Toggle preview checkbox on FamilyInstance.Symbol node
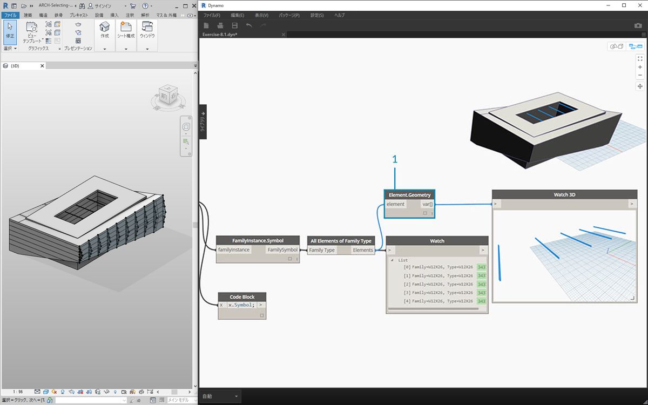The height and width of the screenshot is (405, 648). tap(289, 259)
